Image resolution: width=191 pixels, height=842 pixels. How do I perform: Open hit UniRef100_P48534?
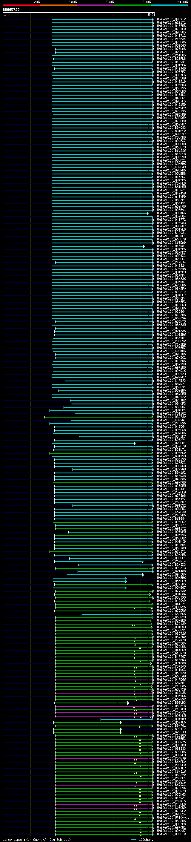click(171, 39)
